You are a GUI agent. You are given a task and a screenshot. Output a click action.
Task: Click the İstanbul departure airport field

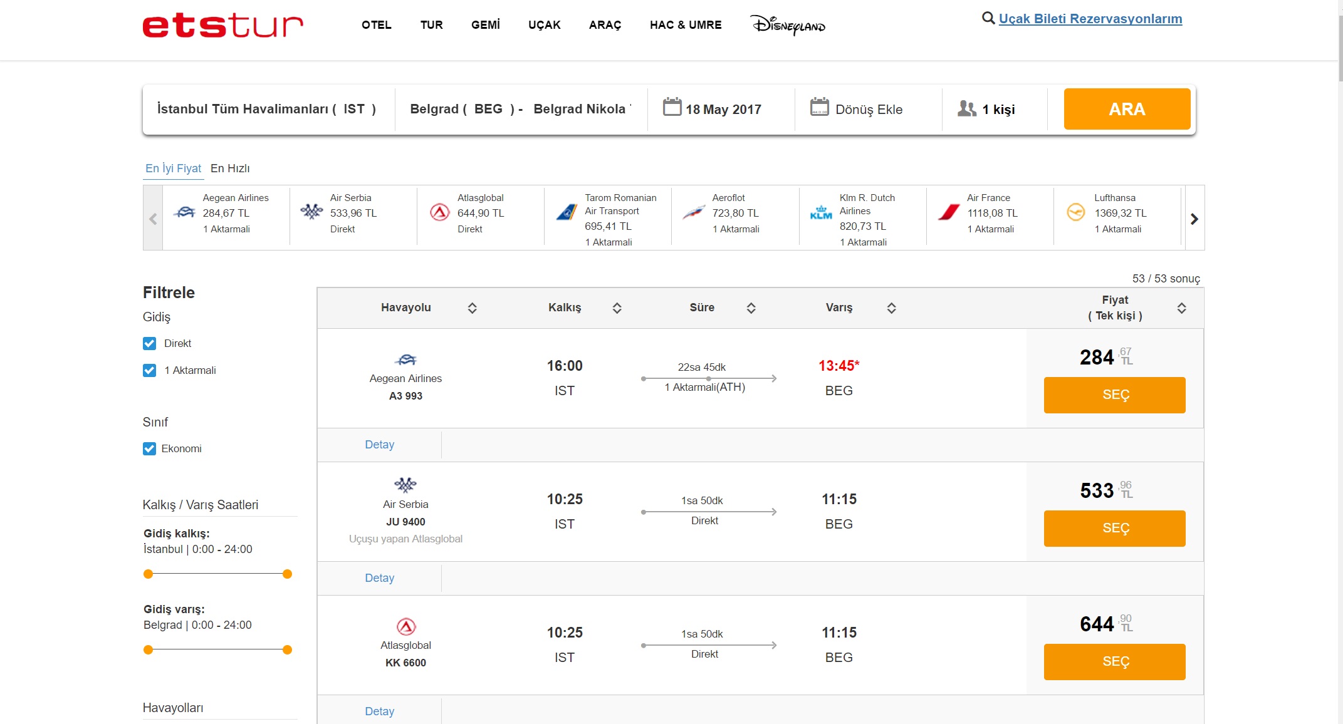click(x=267, y=109)
